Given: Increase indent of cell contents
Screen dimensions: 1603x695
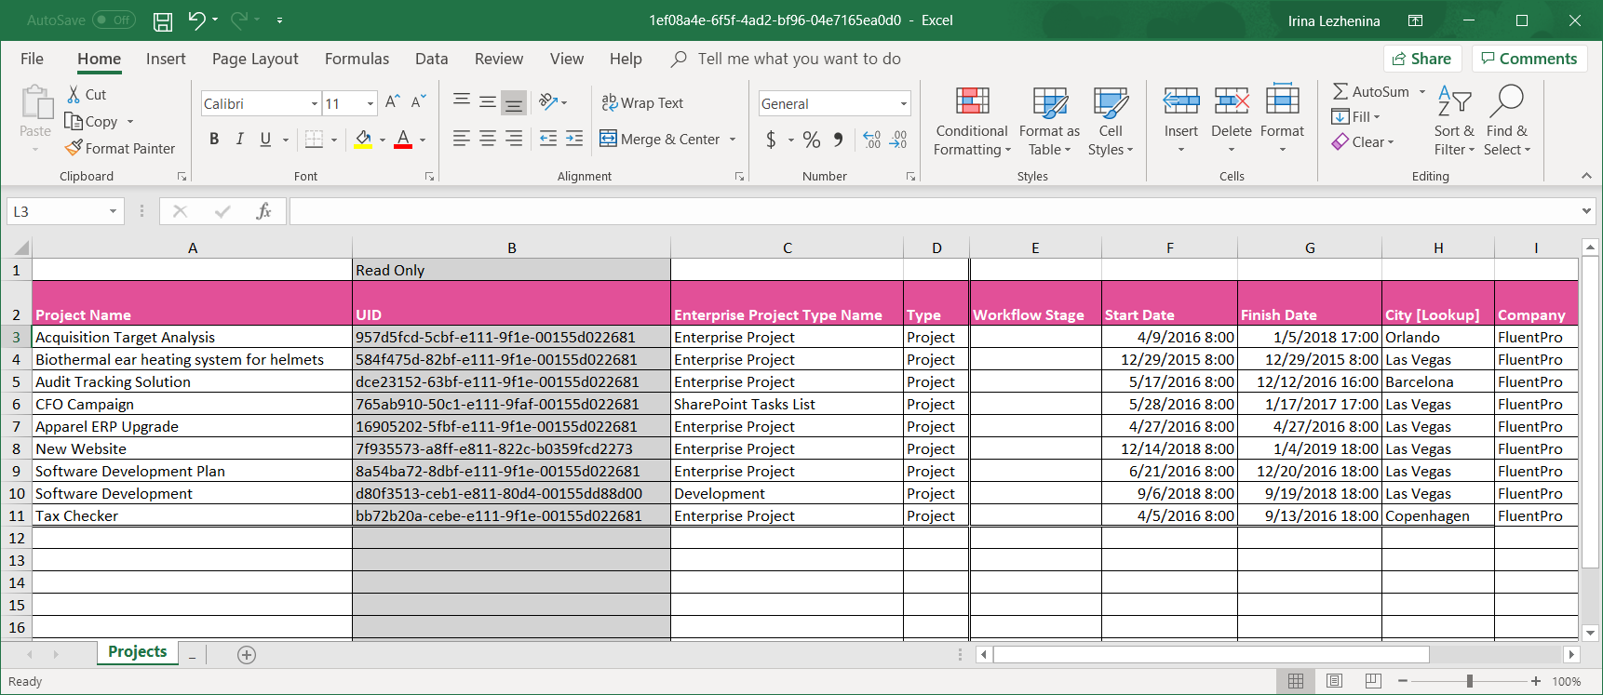Looking at the screenshot, I should [x=574, y=139].
